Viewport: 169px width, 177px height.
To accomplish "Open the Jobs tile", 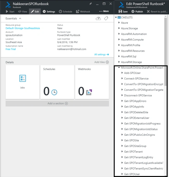I will coord(22,82).
